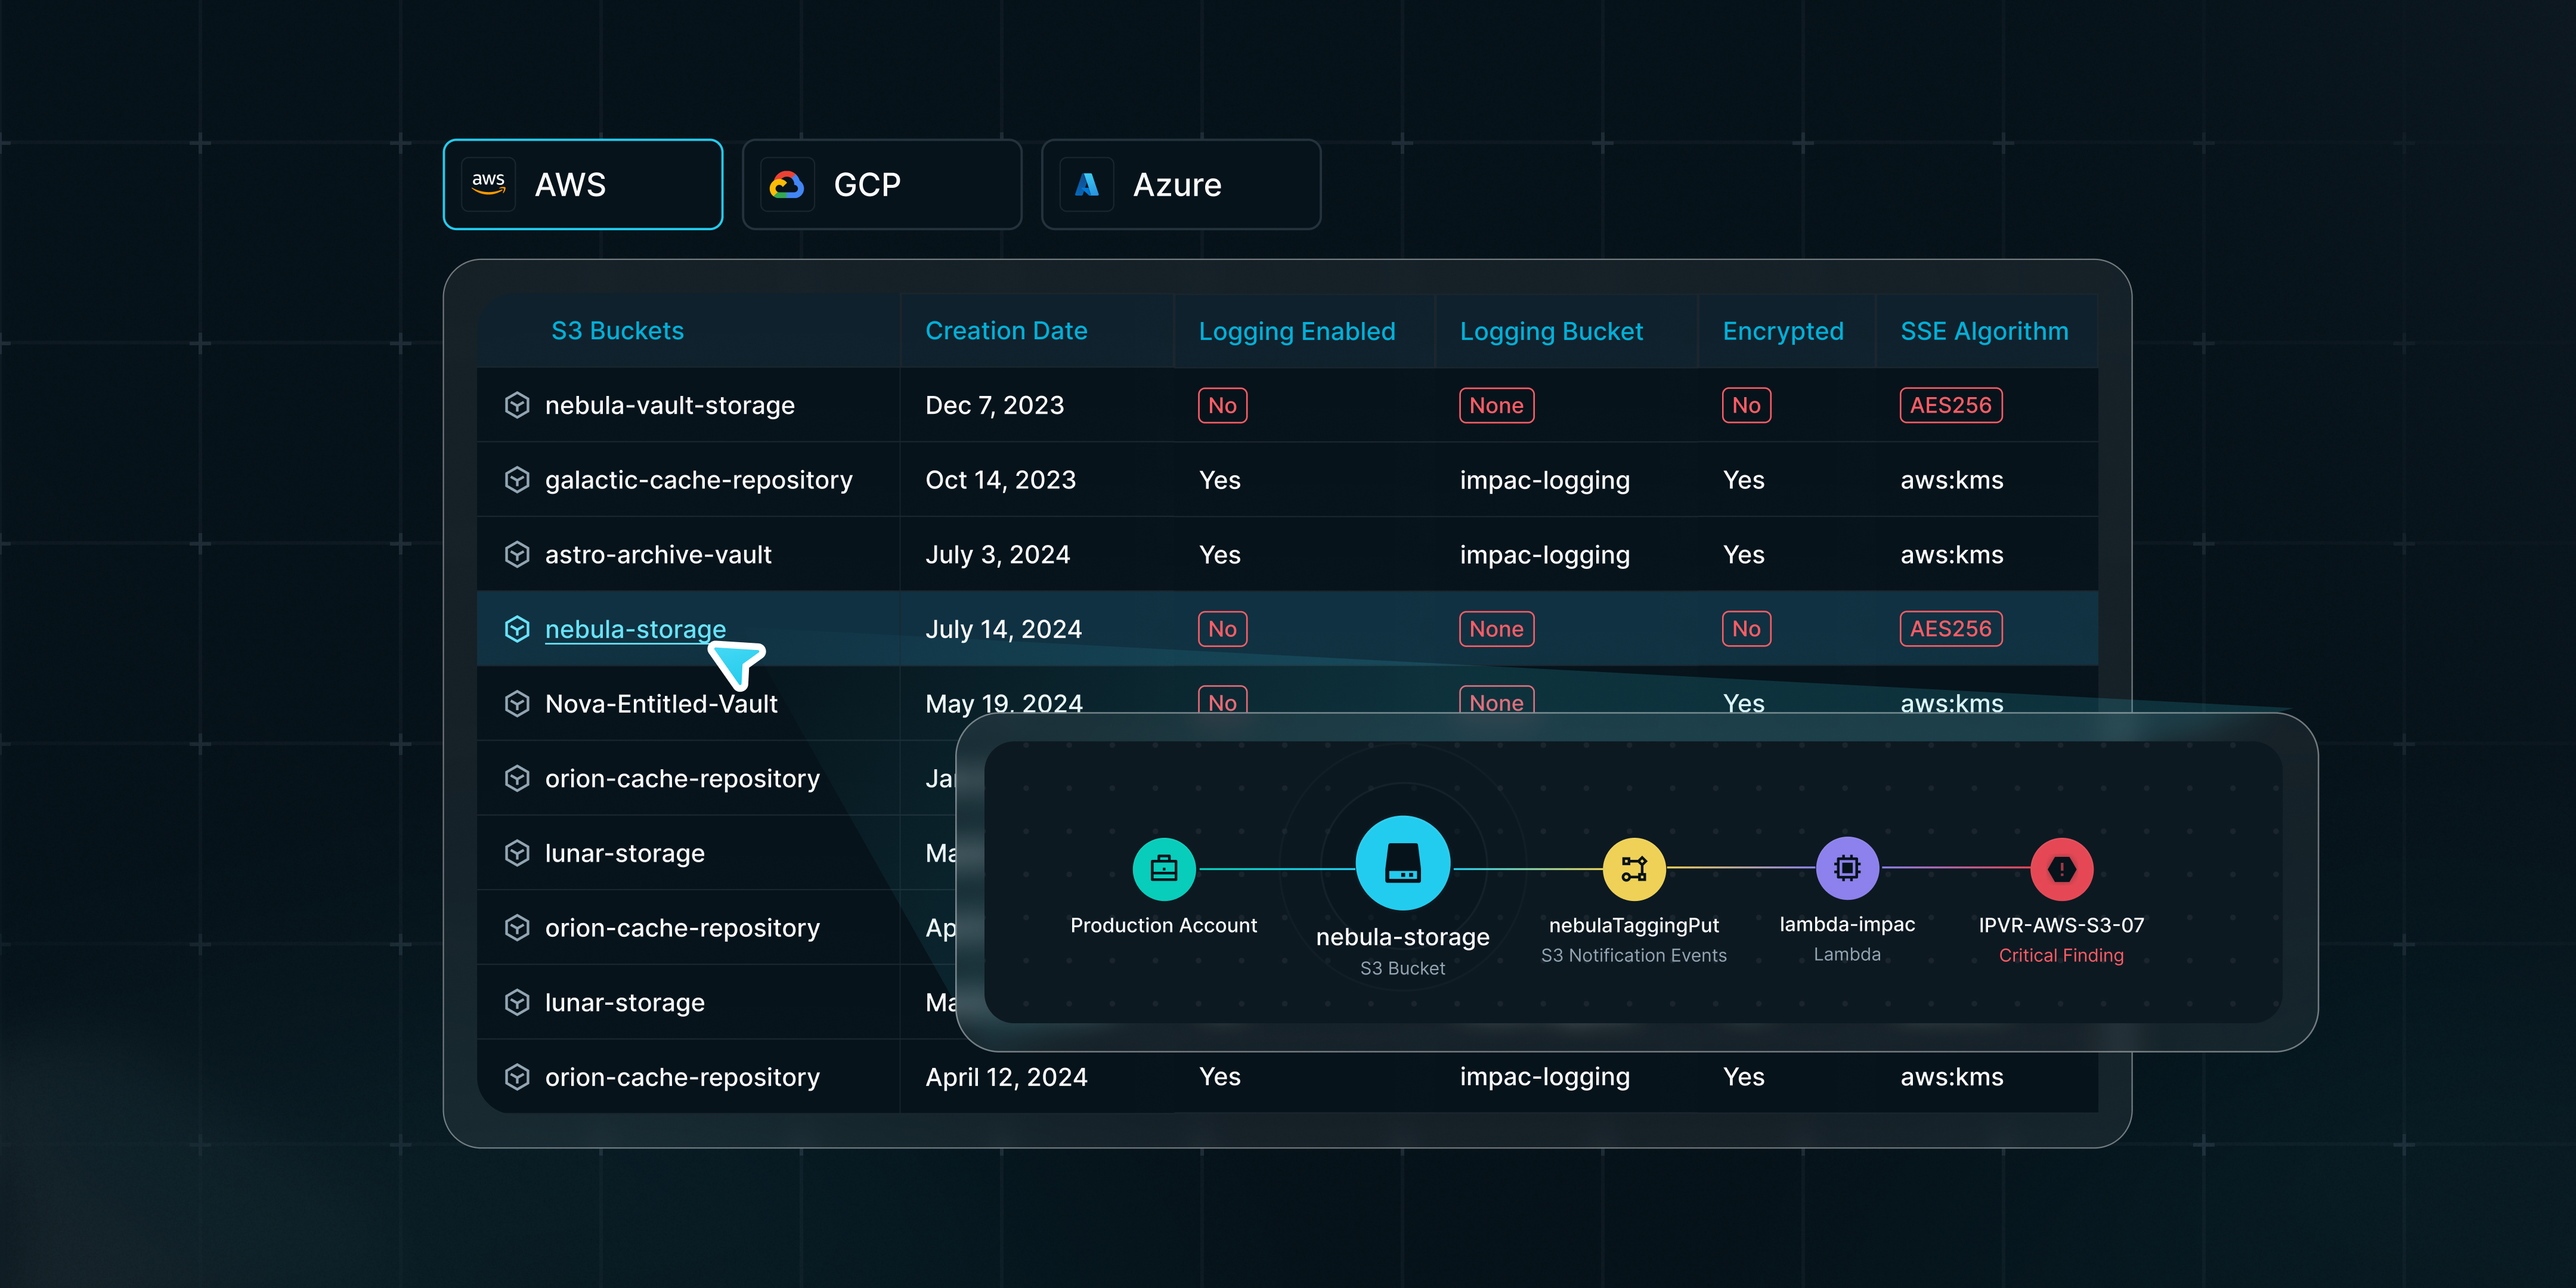The width and height of the screenshot is (2576, 1288).
Task: Switch to the GCP tab
Action: tap(881, 184)
